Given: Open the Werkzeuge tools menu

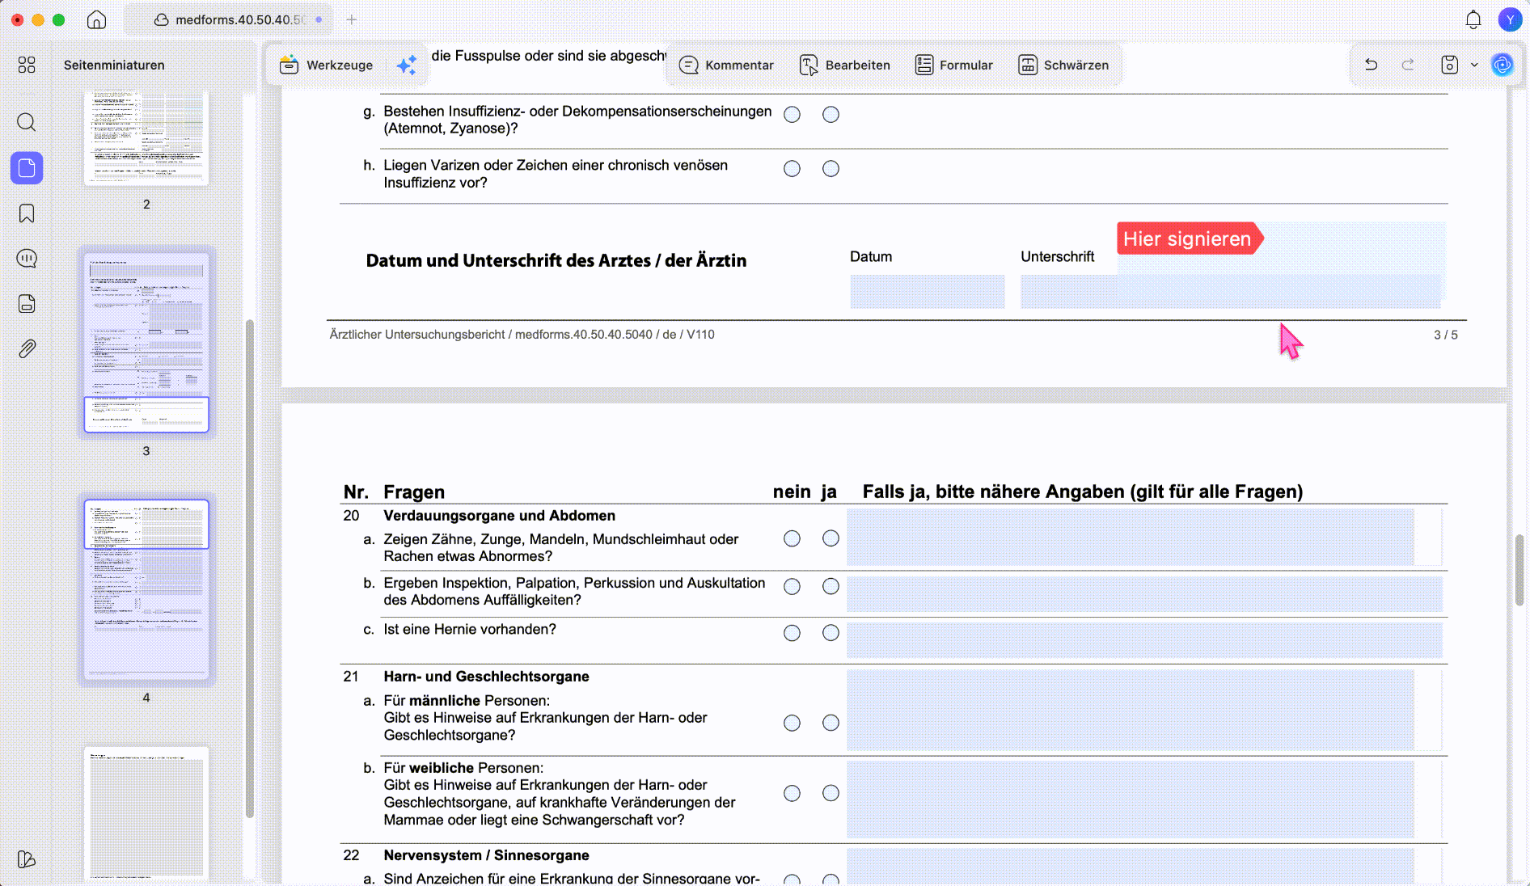Looking at the screenshot, I should point(326,65).
